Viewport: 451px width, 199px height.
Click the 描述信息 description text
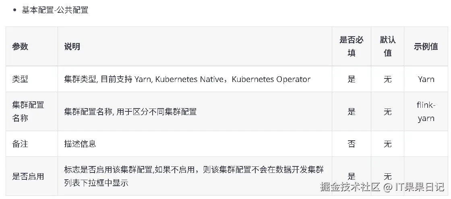80,144
